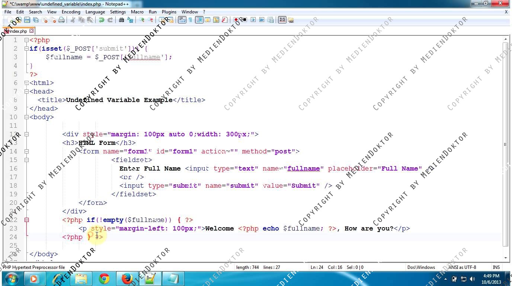Start macro recording with red record icon
512x286 pixels.
(x=236, y=20)
